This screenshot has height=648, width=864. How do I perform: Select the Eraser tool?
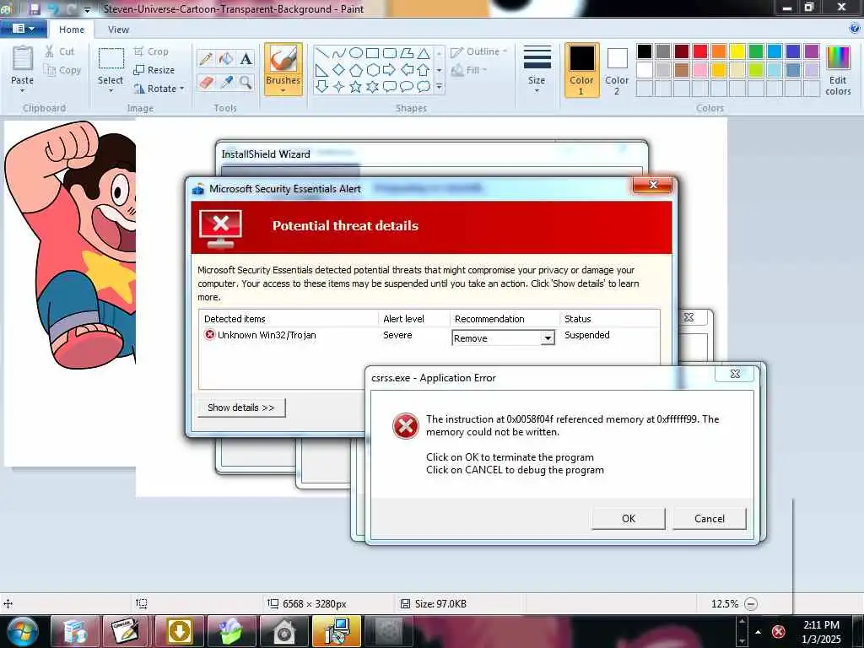(206, 82)
